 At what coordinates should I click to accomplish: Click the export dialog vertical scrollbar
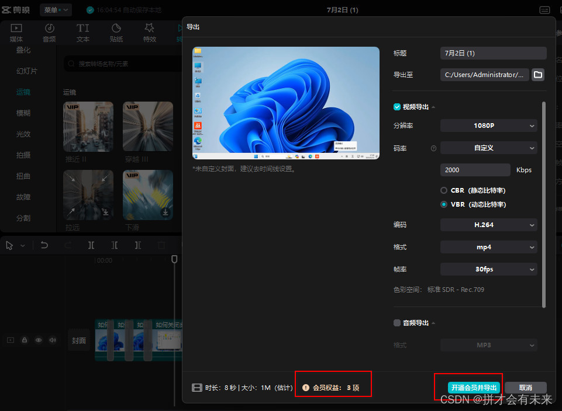click(544, 204)
